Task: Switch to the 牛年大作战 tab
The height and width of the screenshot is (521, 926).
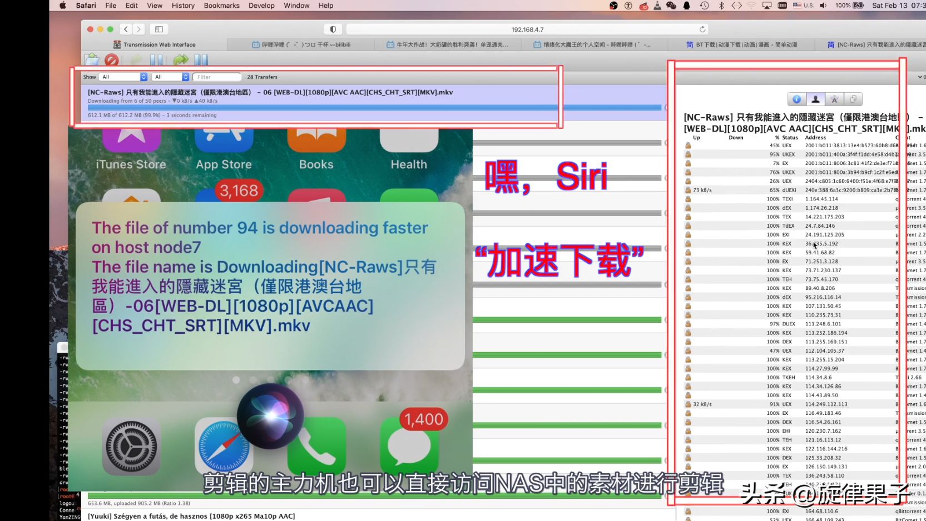Action: click(x=448, y=44)
